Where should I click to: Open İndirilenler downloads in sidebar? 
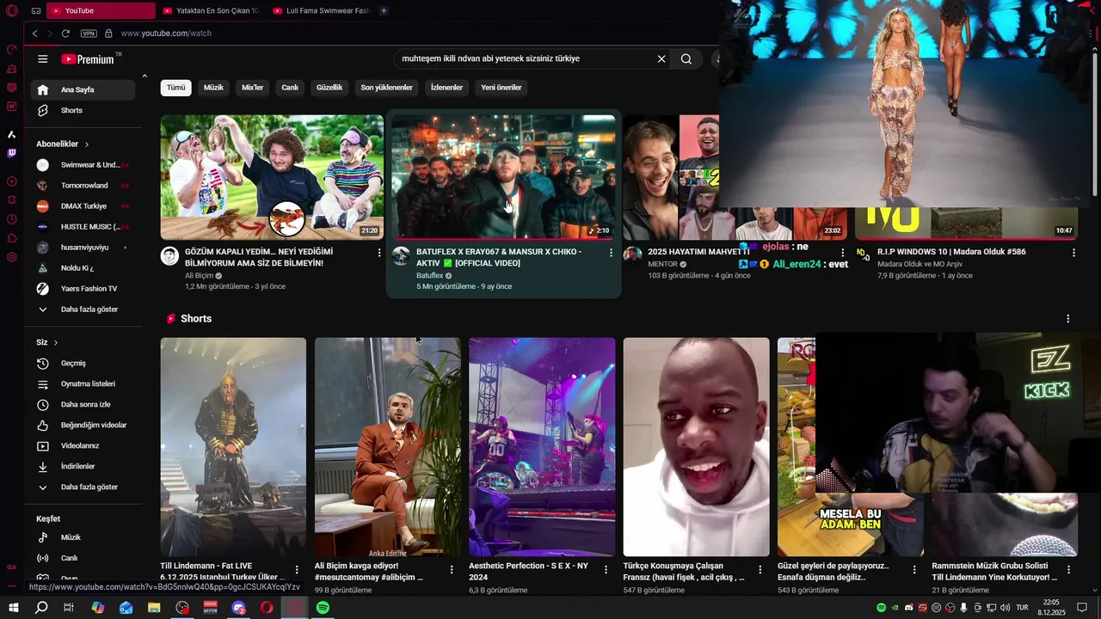[x=83, y=466]
